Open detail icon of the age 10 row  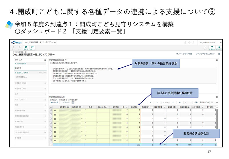point(55,140)
